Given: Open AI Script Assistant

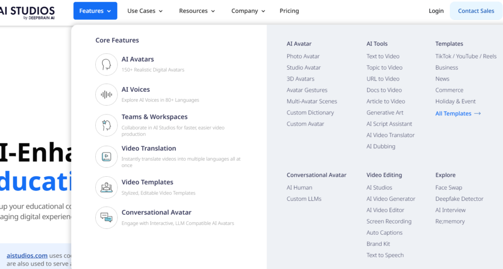Looking at the screenshot, I should (x=389, y=124).
